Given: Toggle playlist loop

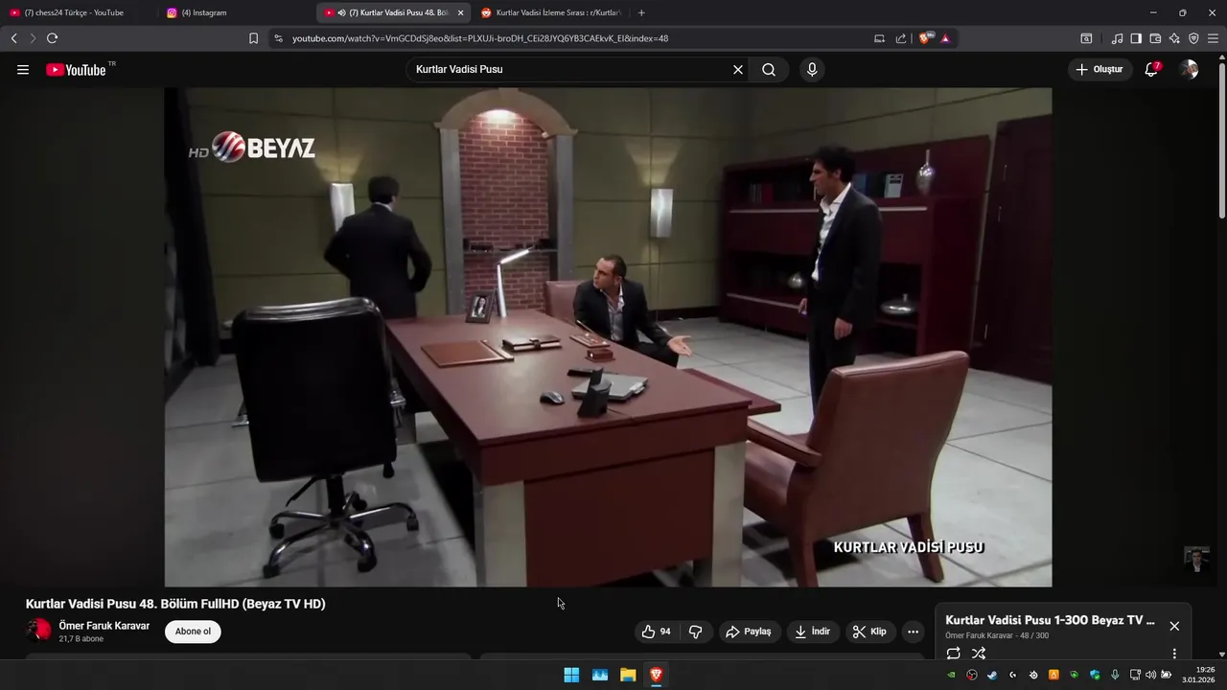Looking at the screenshot, I should click(x=953, y=654).
